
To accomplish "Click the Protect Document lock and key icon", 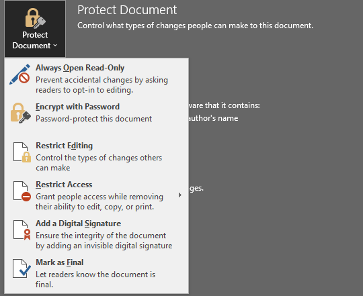I will coord(35,18).
